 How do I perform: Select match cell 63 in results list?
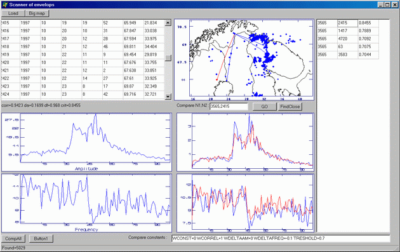pyautogui.click(x=347, y=47)
